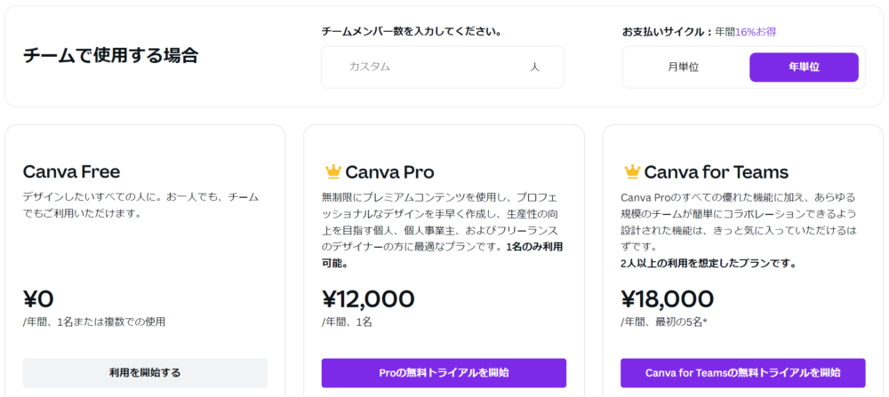Screen dimensions: 889x397
Task: Click the purple 16%お得 text
Action: 756,31
